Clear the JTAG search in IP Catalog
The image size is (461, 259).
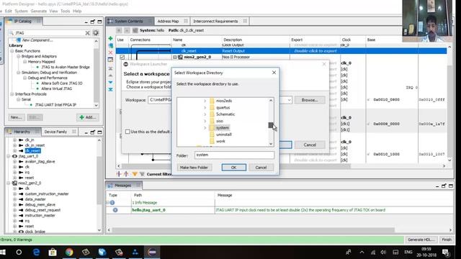pos(87,33)
